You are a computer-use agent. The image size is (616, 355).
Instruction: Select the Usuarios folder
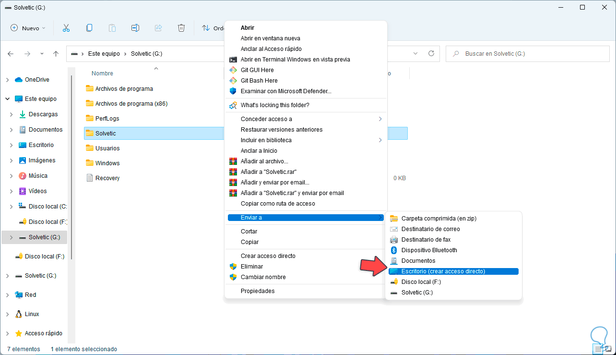[x=107, y=148]
